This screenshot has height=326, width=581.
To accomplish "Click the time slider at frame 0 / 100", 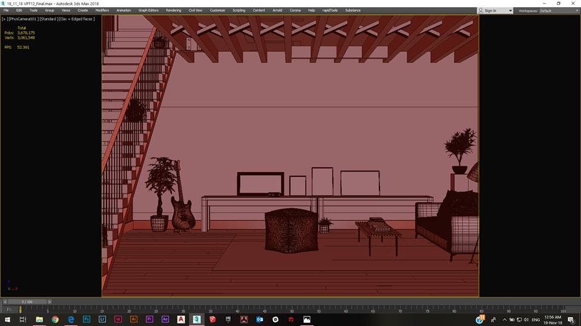I will (x=27, y=301).
